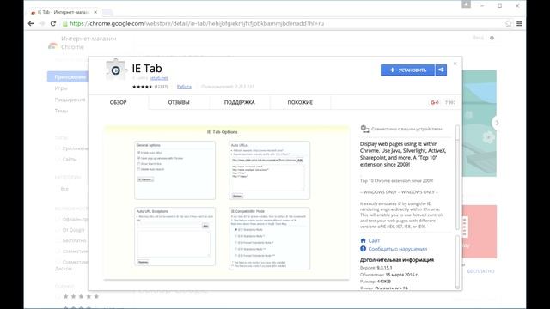Click the Версия 9.3.15.1 text
Image resolution: width=550 pixels, height=309 pixels.
[376, 268]
